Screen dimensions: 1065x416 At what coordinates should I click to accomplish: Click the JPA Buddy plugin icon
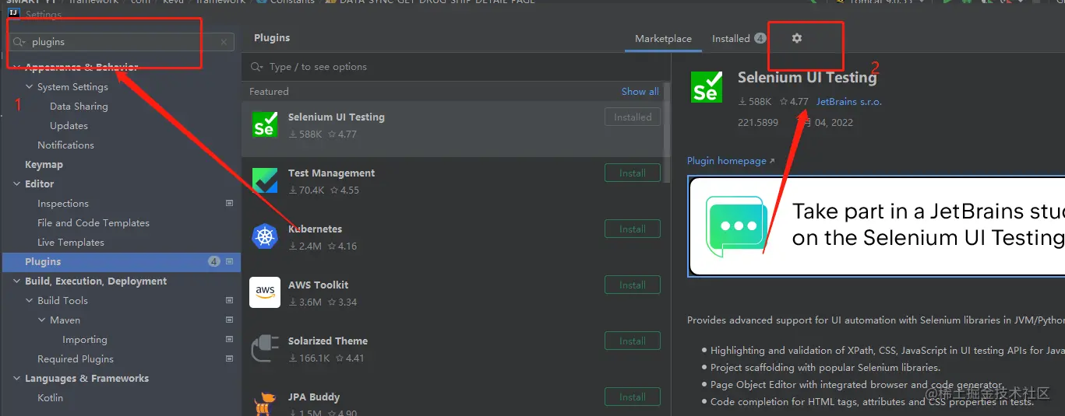point(265,404)
